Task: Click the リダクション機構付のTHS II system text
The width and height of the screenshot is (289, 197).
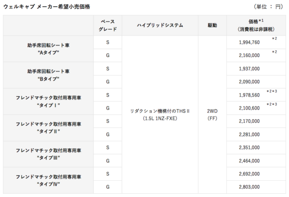Action: click(160, 114)
